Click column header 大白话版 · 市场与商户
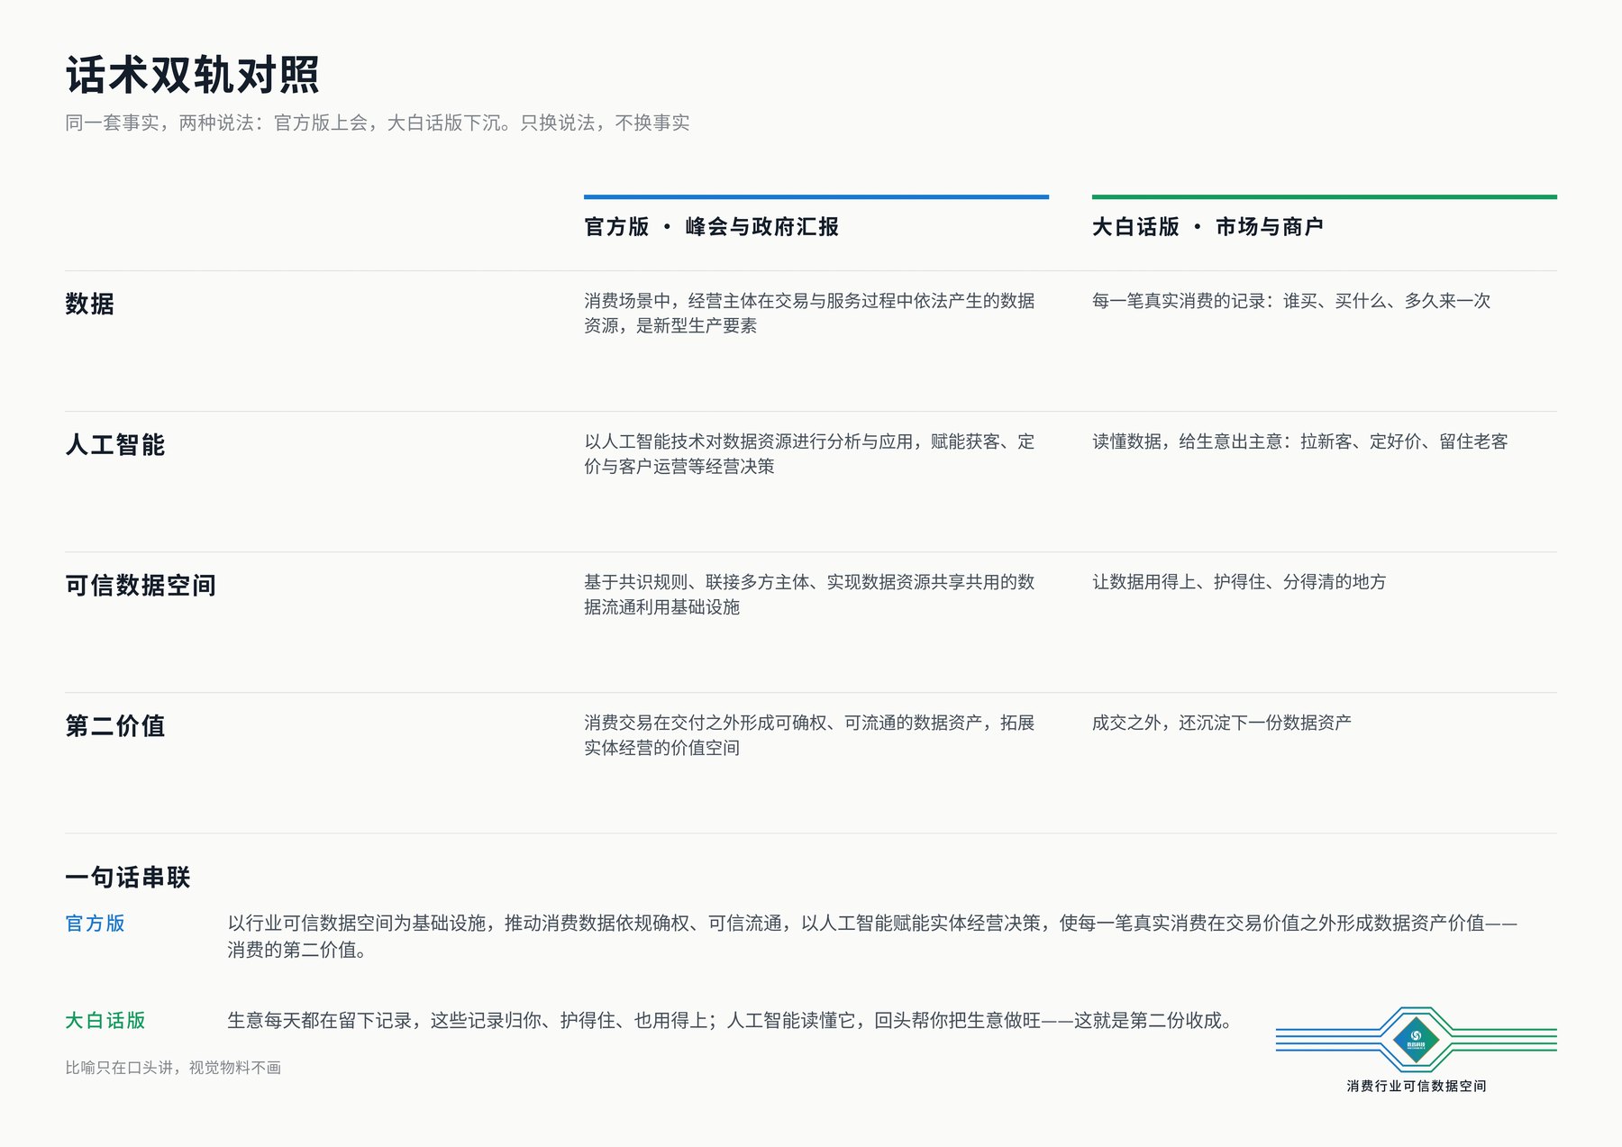 point(1207,226)
